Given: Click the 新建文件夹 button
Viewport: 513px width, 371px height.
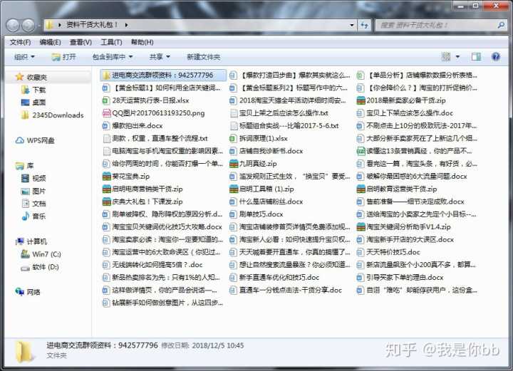Looking at the screenshot, I should [203, 57].
